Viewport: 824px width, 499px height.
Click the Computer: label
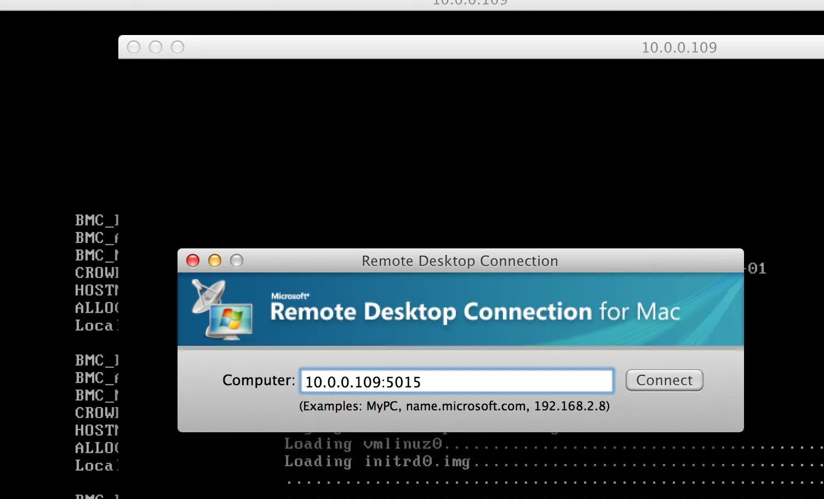pyautogui.click(x=259, y=380)
